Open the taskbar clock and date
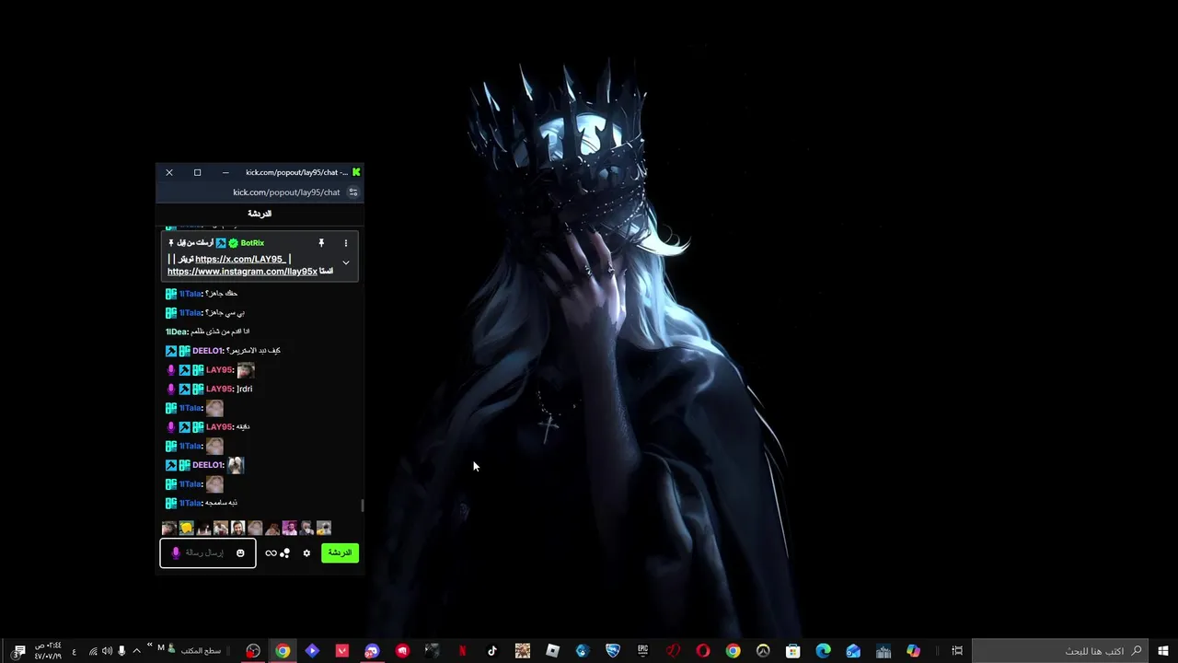This screenshot has height=663, width=1178. (x=47, y=651)
